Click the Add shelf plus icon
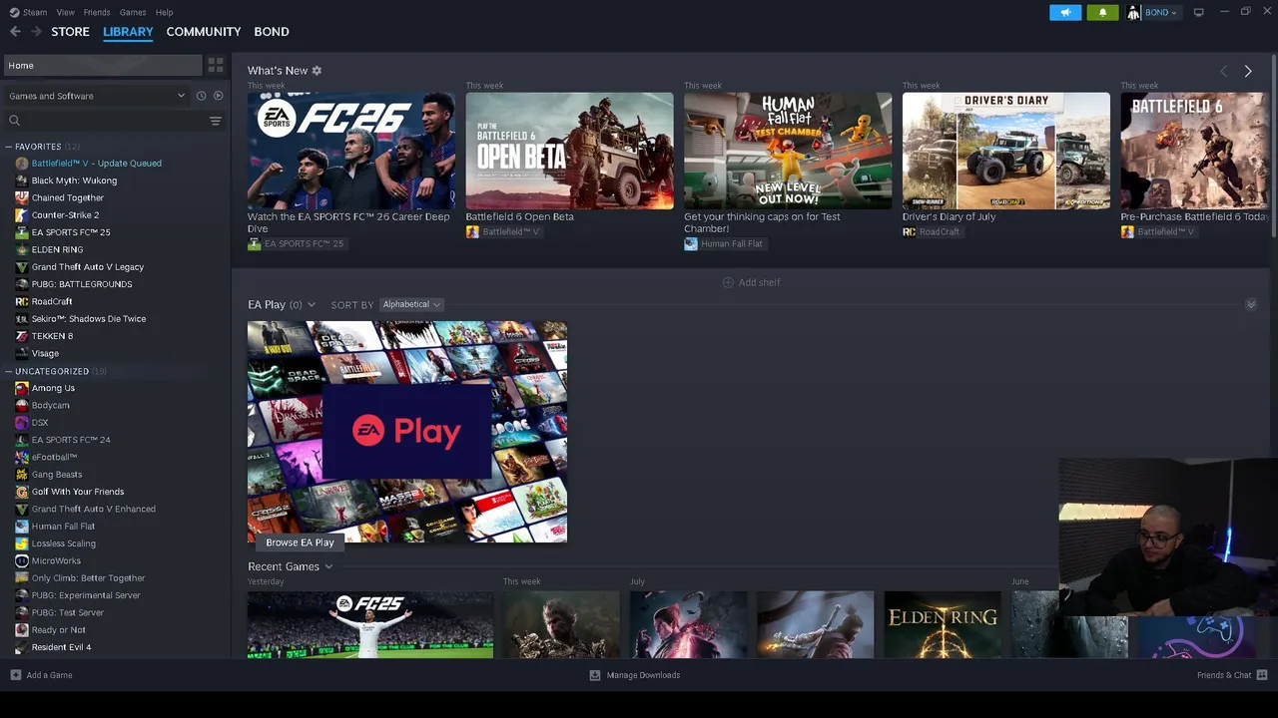 click(x=728, y=282)
